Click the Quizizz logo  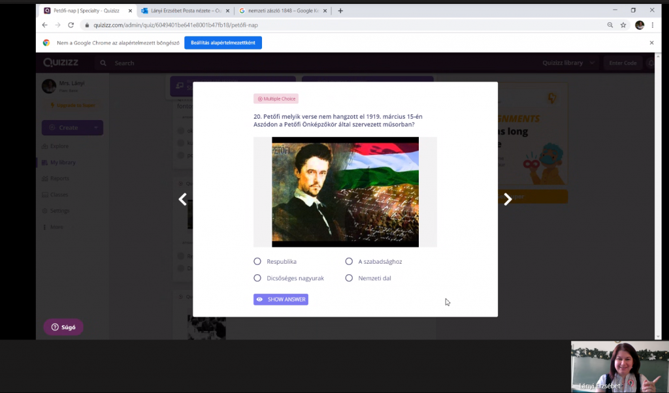click(61, 63)
